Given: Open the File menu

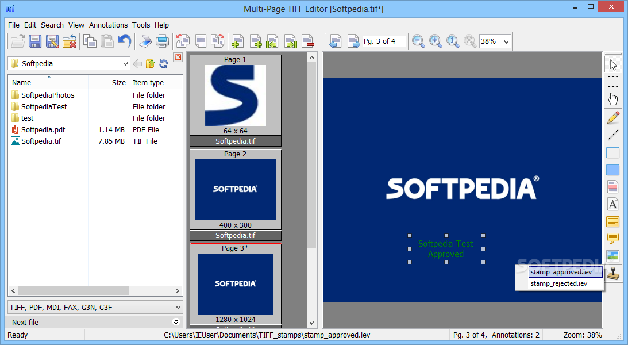Looking at the screenshot, I should coord(14,25).
